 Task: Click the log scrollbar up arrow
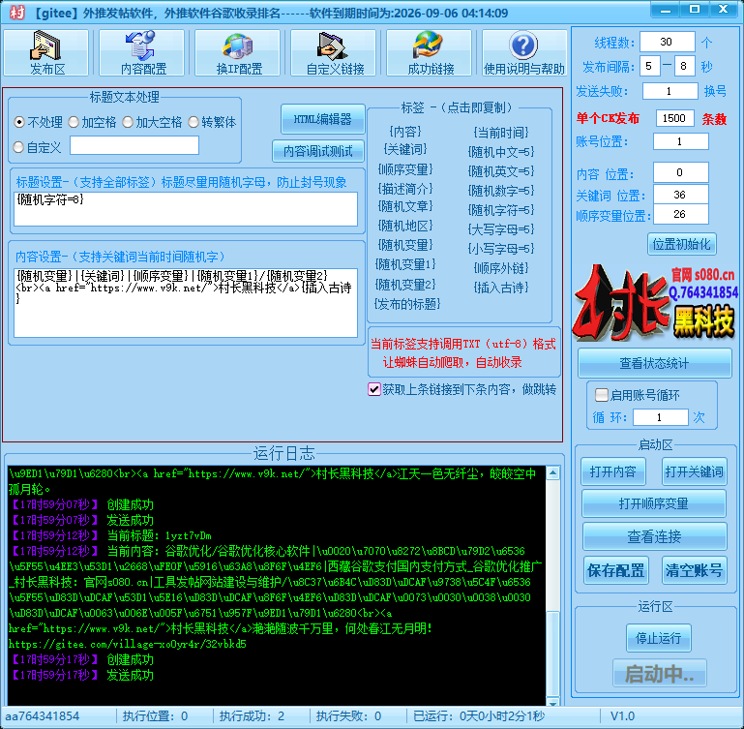pyautogui.click(x=552, y=473)
